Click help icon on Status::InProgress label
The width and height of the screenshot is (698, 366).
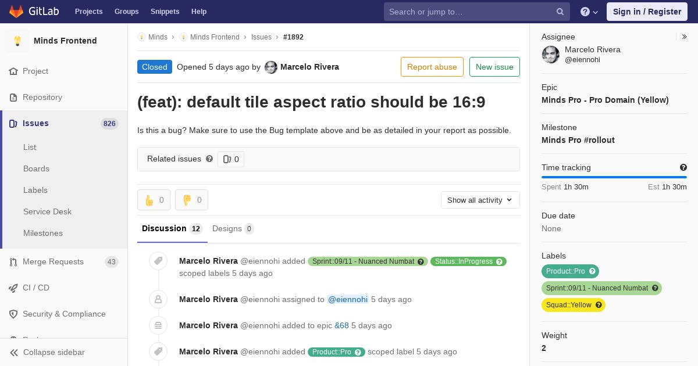click(x=499, y=261)
